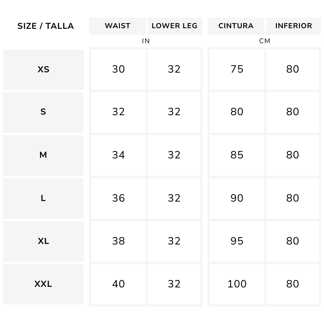
Task: Pick the XXL size row label
Action: coord(43,284)
